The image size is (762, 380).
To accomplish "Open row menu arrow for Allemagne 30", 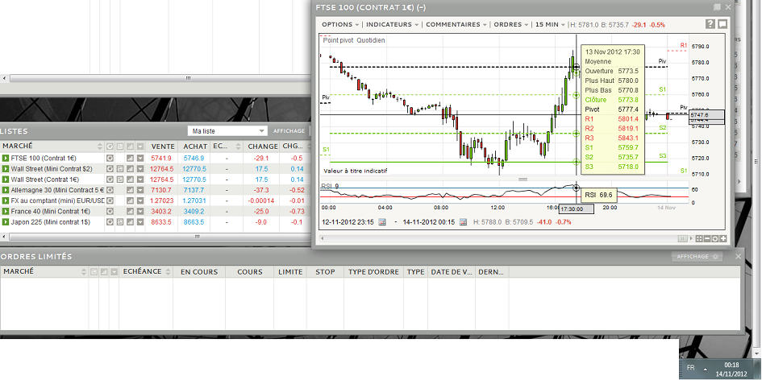I will point(140,190).
